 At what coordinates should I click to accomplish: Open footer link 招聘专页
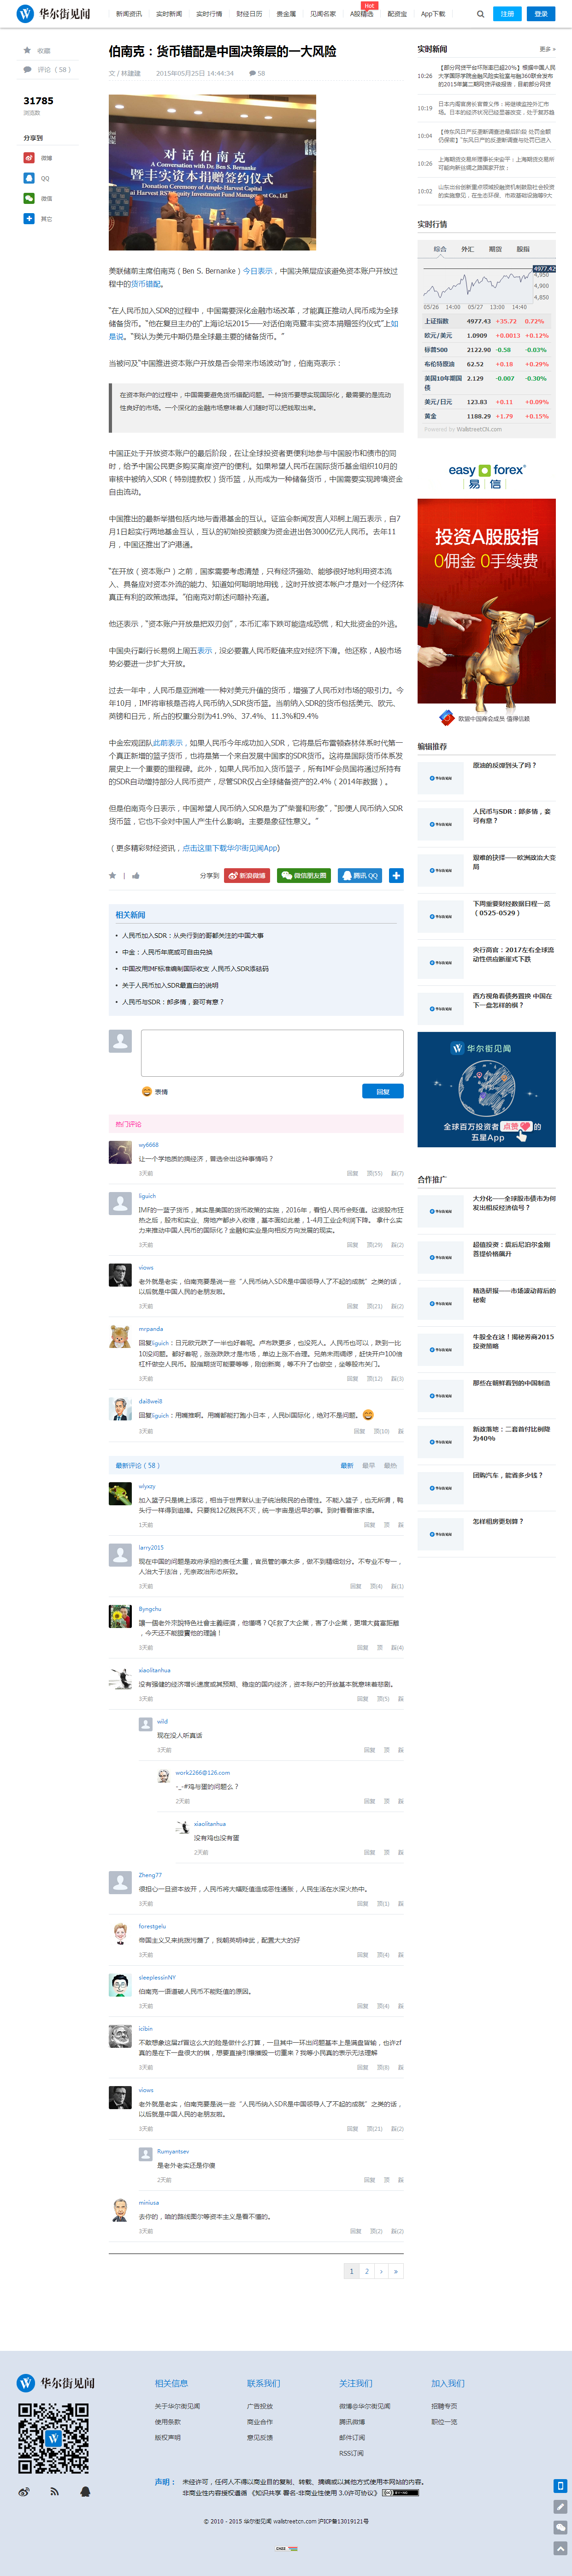[444, 2406]
